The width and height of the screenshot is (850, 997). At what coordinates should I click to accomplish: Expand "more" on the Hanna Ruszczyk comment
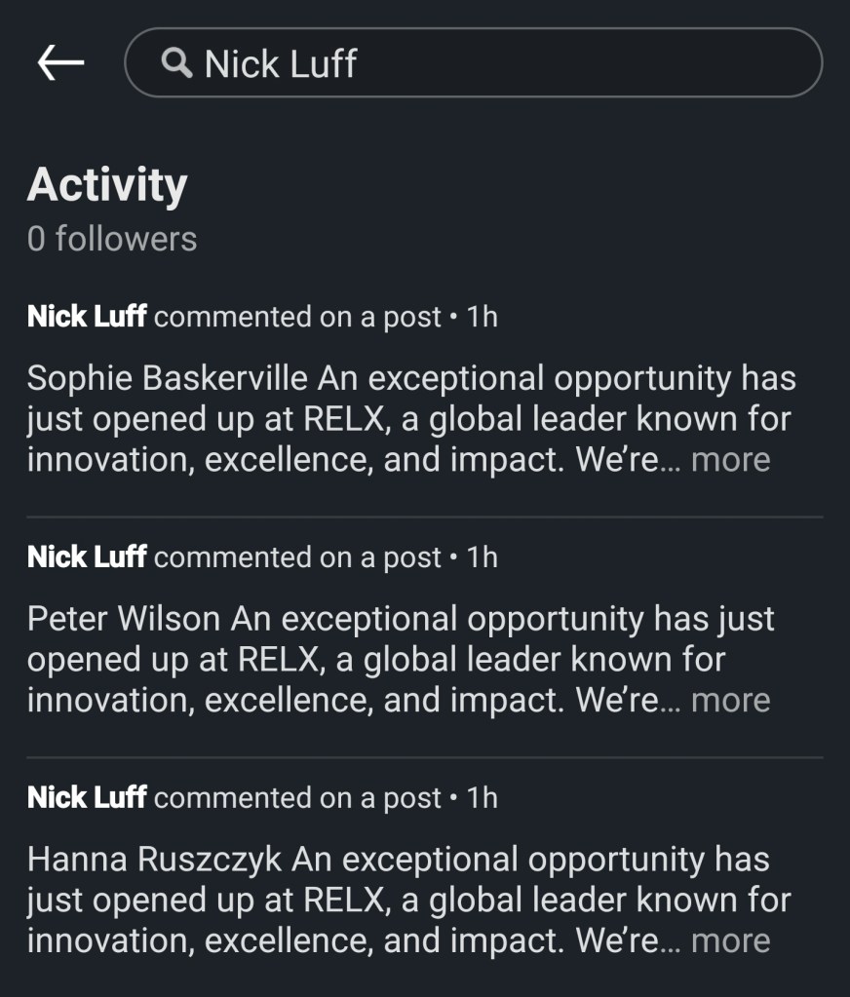730,940
